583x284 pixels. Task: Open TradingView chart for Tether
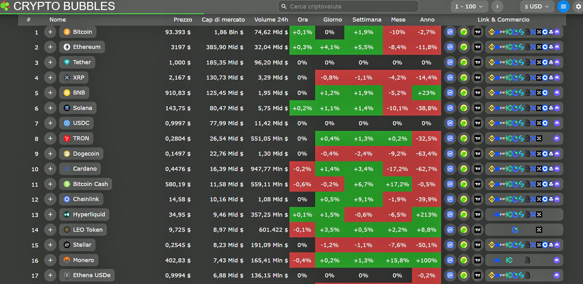[477, 63]
